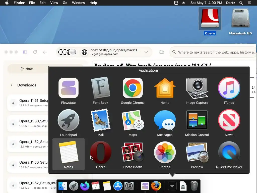Open the Finder menu
Image resolution: width=257 pixels, height=193 pixels.
pos(19,3)
